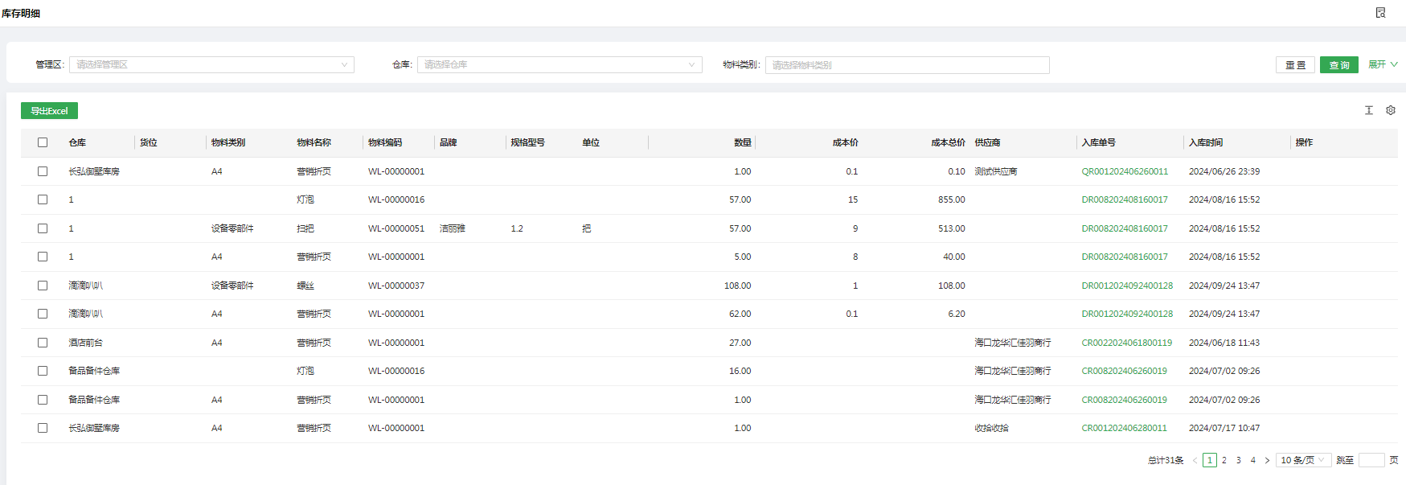Click the 入库单号 column header

pyautogui.click(x=1098, y=142)
